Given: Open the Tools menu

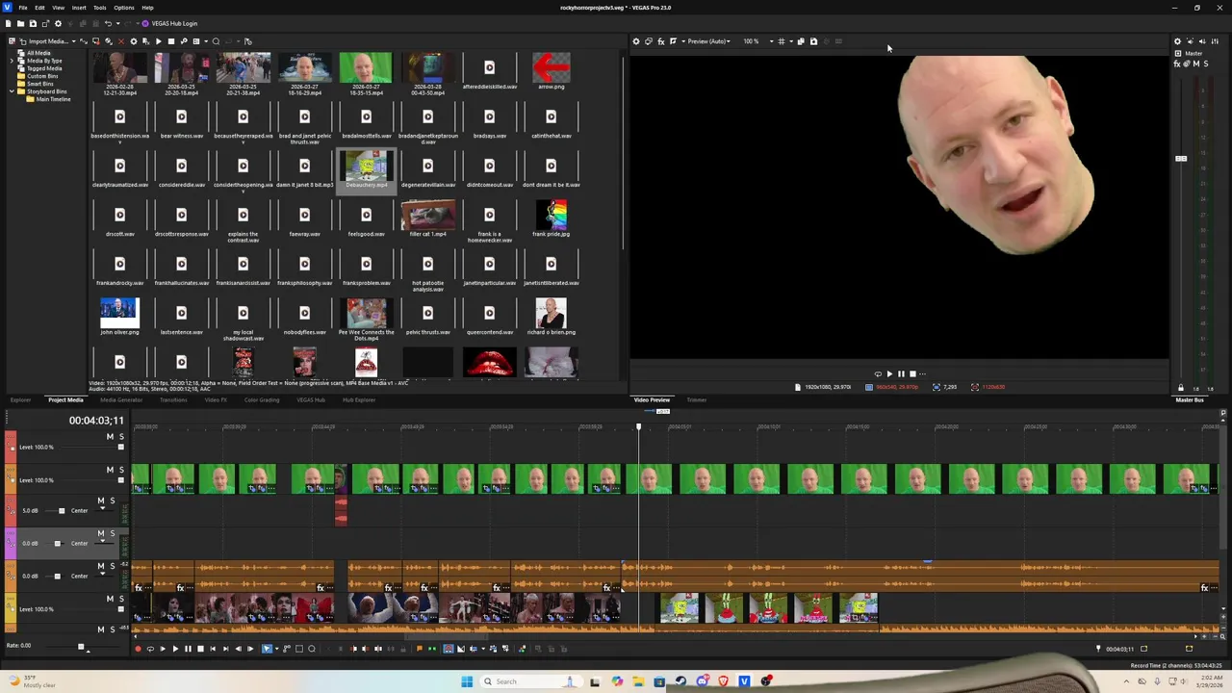Looking at the screenshot, I should [x=100, y=8].
